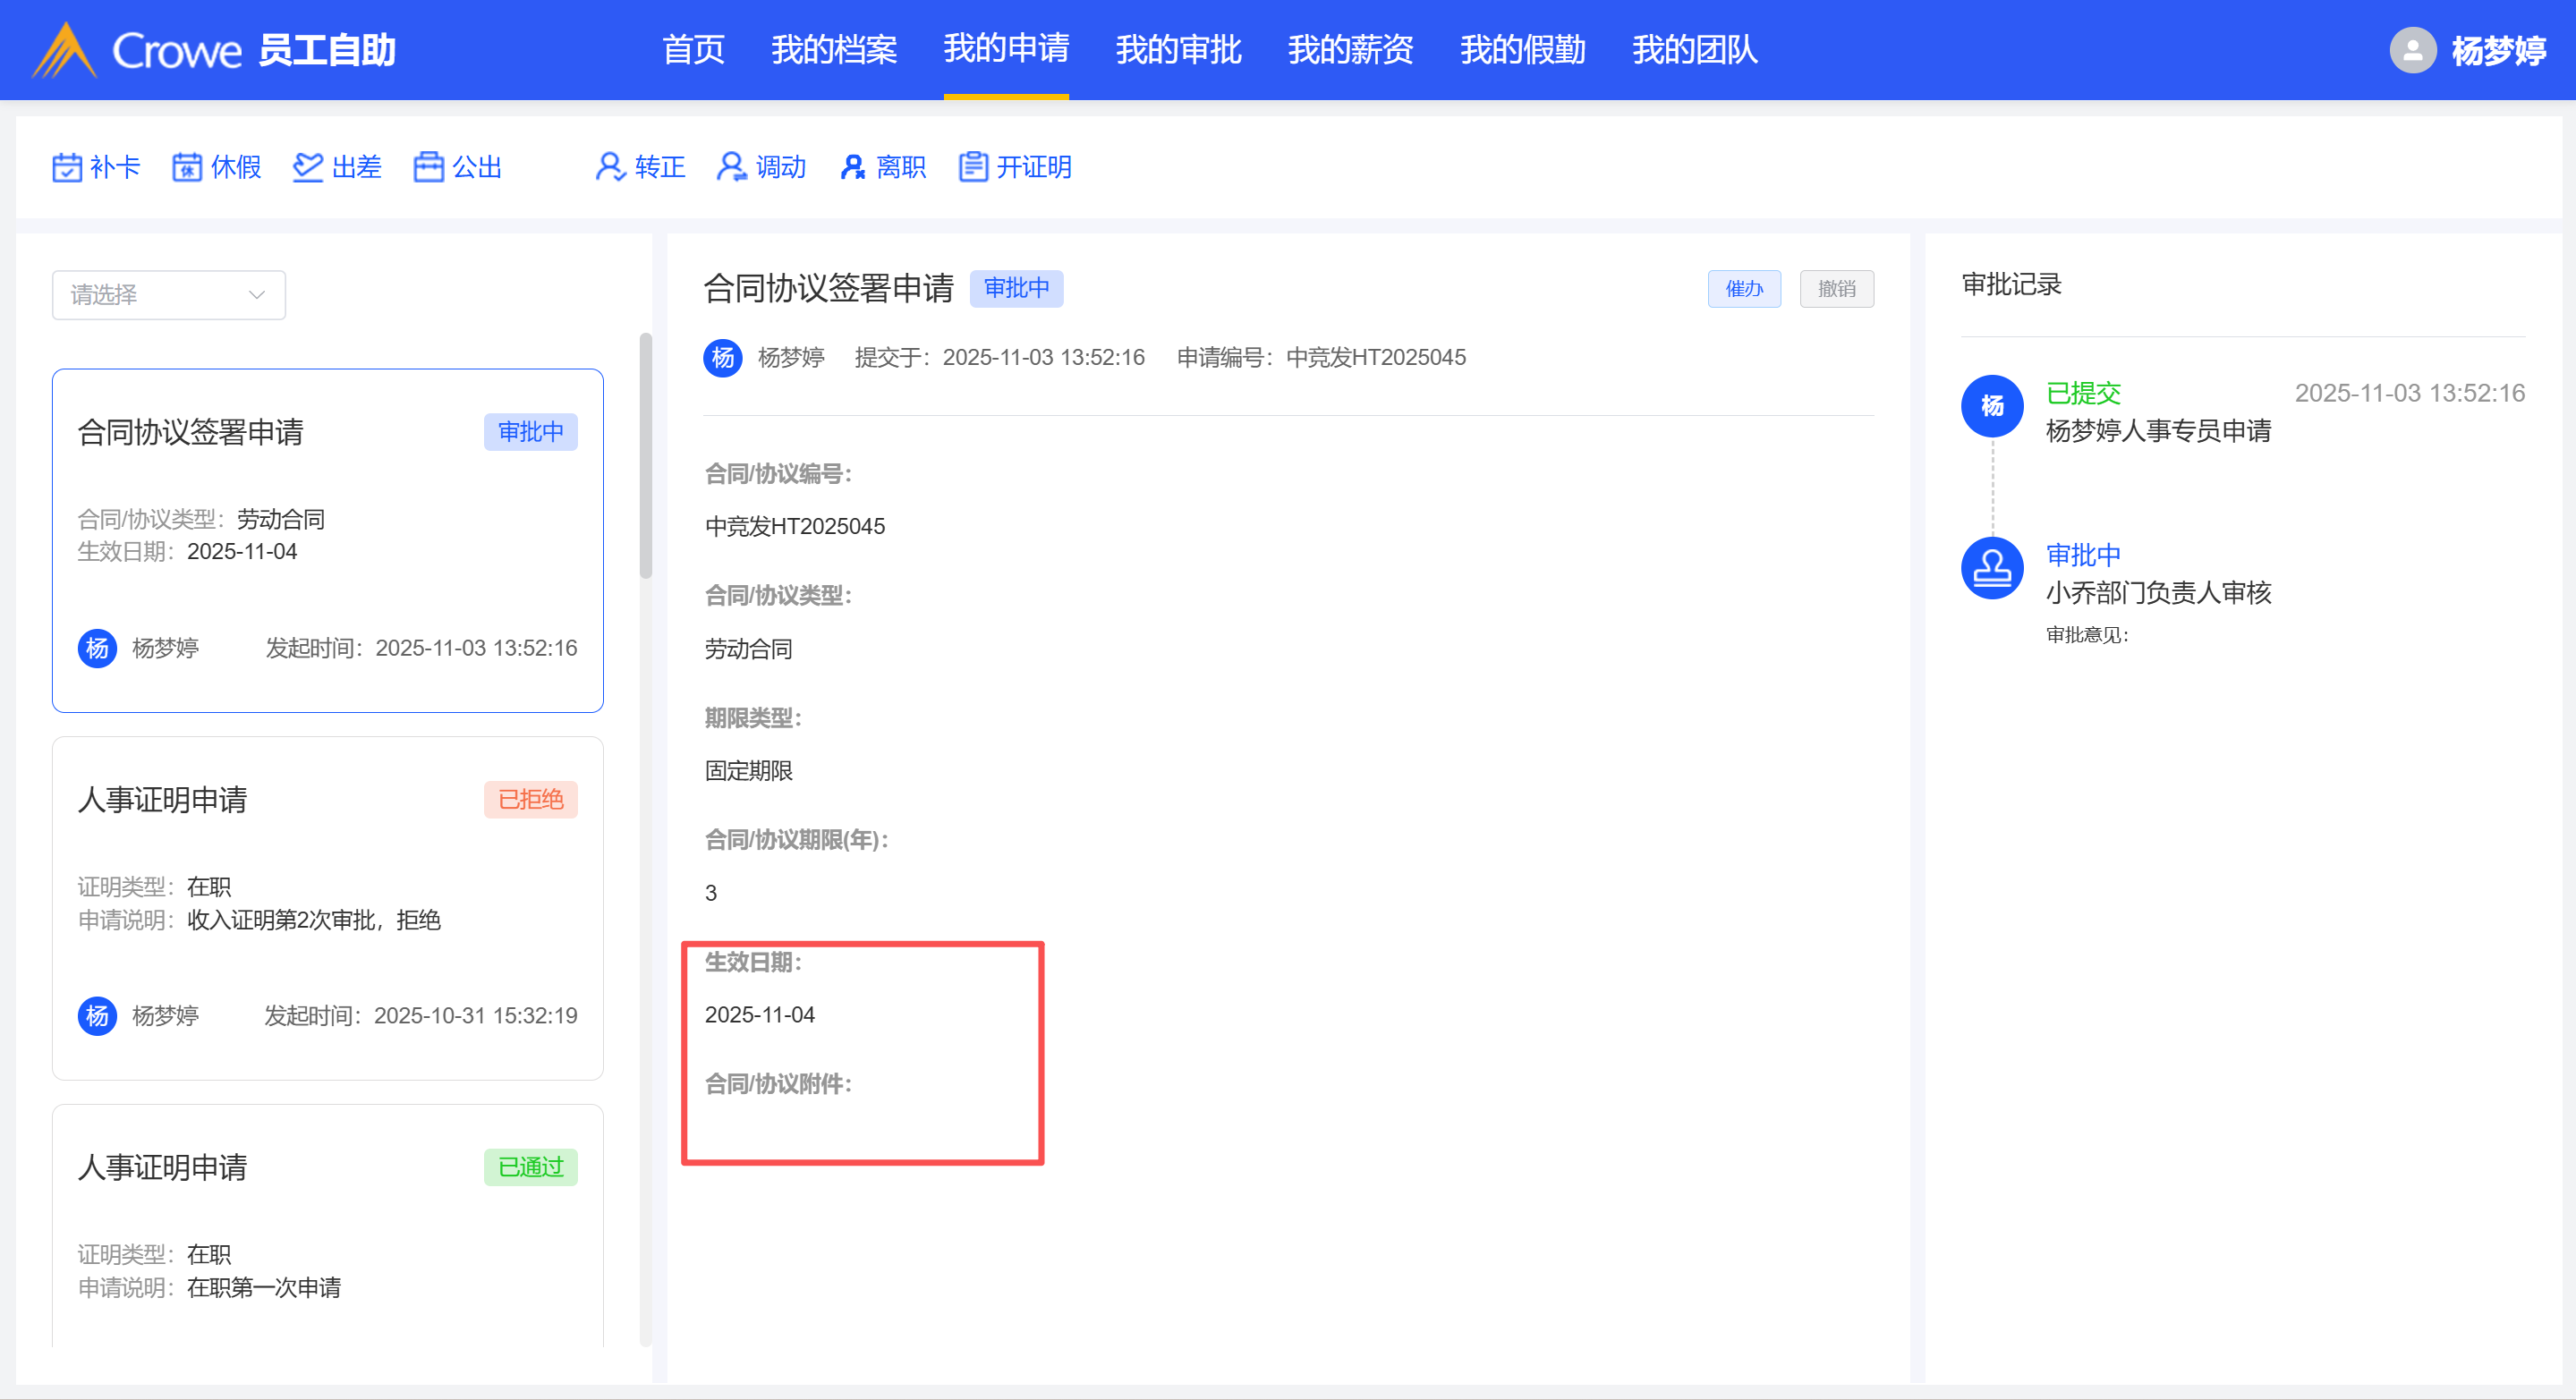The height and width of the screenshot is (1400, 2576).
Task: Open the 我的薪资 navigation tab
Action: pos(1350,50)
